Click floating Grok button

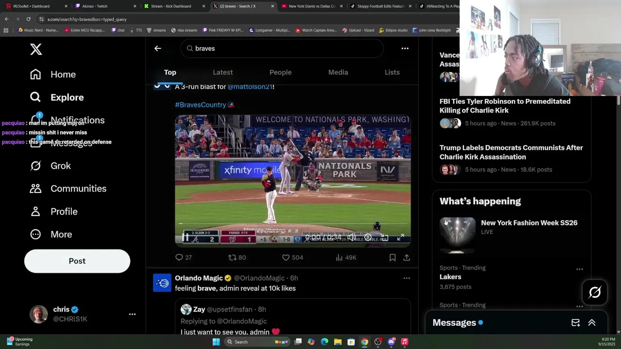pos(595,292)
